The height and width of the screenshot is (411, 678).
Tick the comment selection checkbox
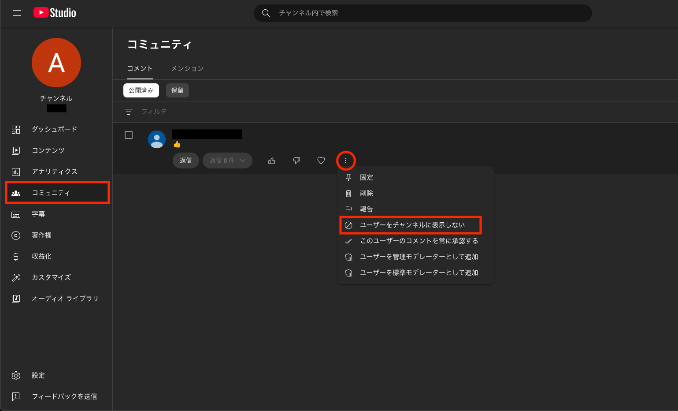(129, 135)
